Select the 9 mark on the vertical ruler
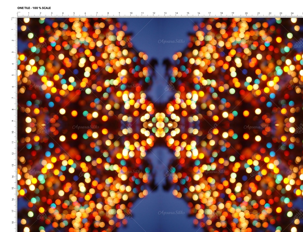This screenshot has width=303, height=232. pyautogui.click(x=13, y=120)
